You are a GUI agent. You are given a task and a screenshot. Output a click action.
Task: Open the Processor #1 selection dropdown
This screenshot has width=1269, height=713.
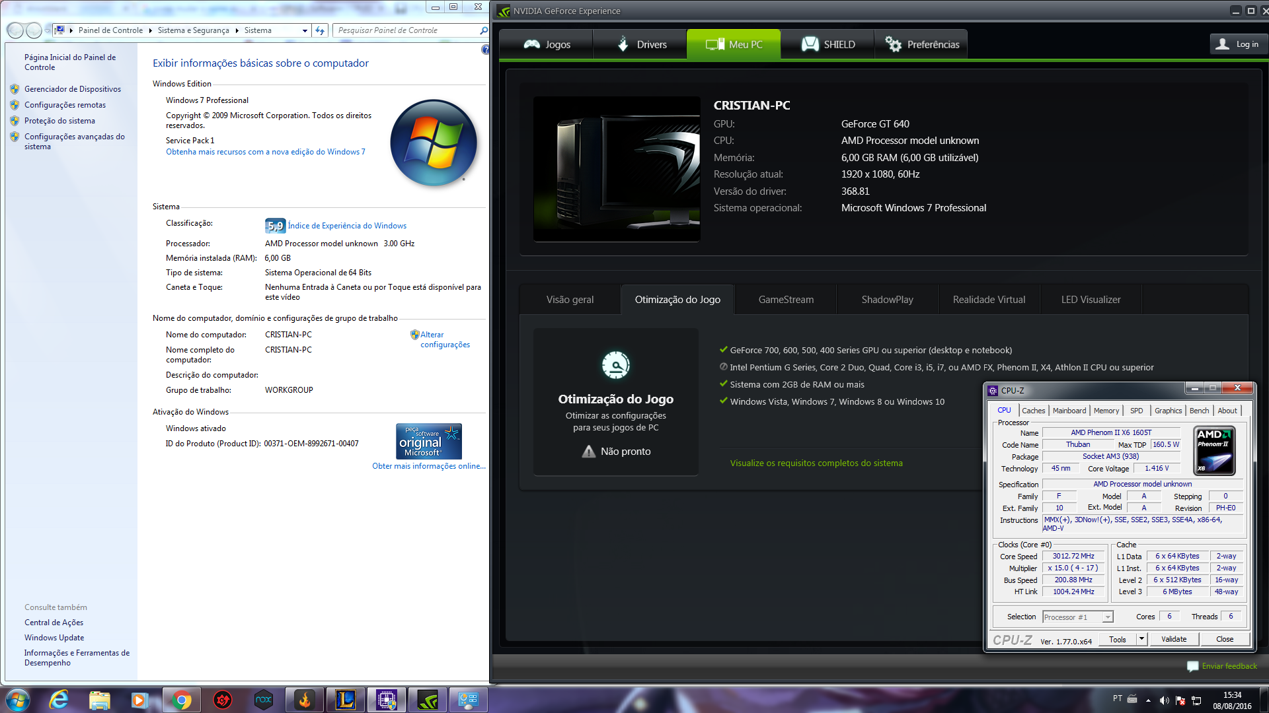click(1077, 617)
